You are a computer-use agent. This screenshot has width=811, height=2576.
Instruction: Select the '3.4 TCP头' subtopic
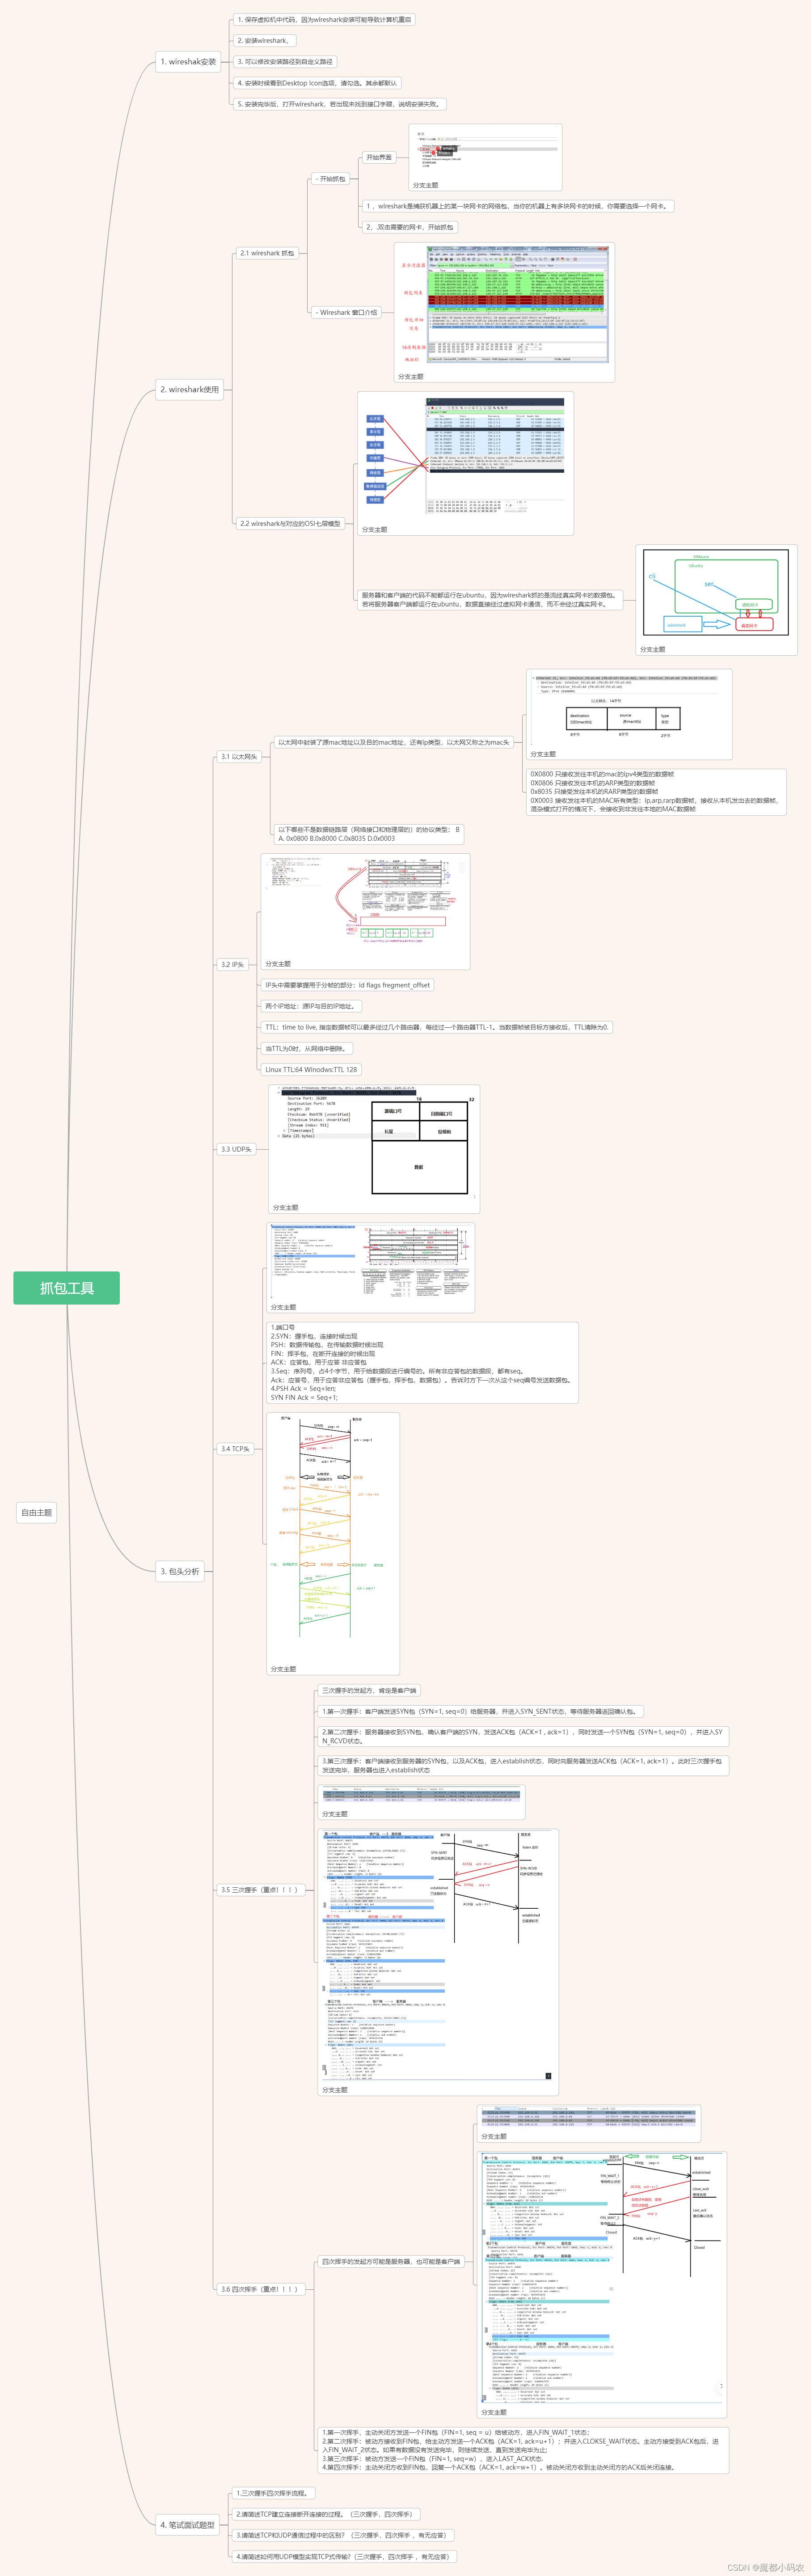click(x=236, y=1448)
